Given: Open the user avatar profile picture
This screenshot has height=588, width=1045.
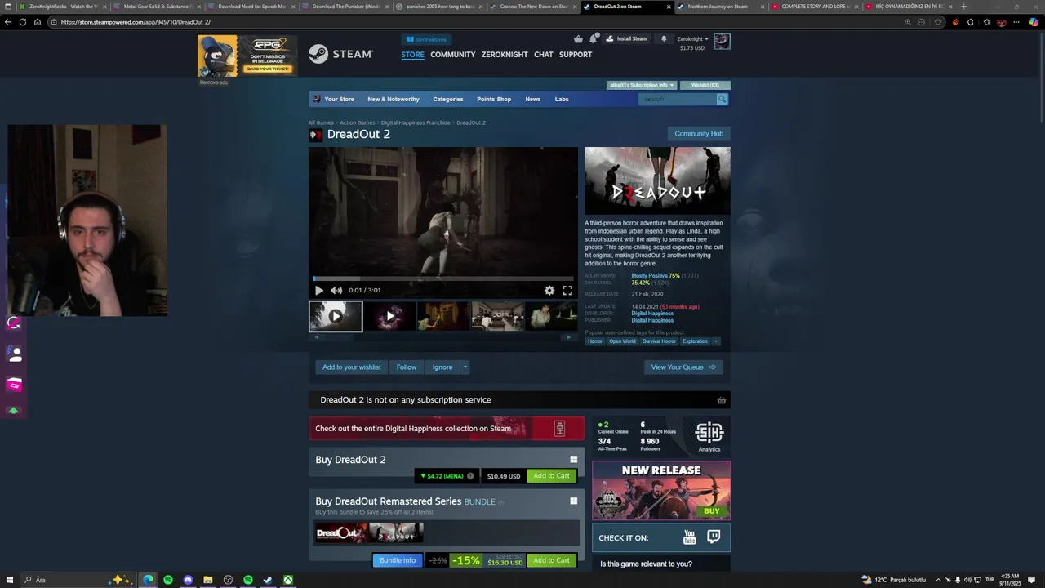Looking at the screenshot, I should tap(722, 42).
